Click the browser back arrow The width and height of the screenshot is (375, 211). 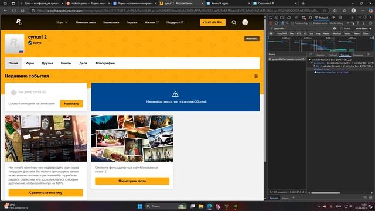pyautogui.click(x=5, y=11)
